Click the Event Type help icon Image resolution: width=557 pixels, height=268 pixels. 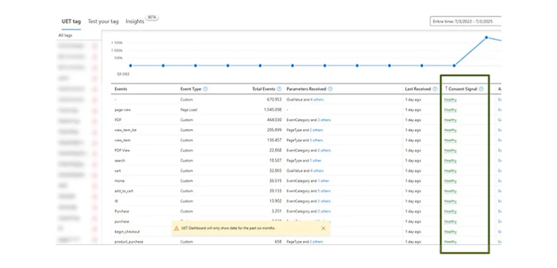click(206, 89)
